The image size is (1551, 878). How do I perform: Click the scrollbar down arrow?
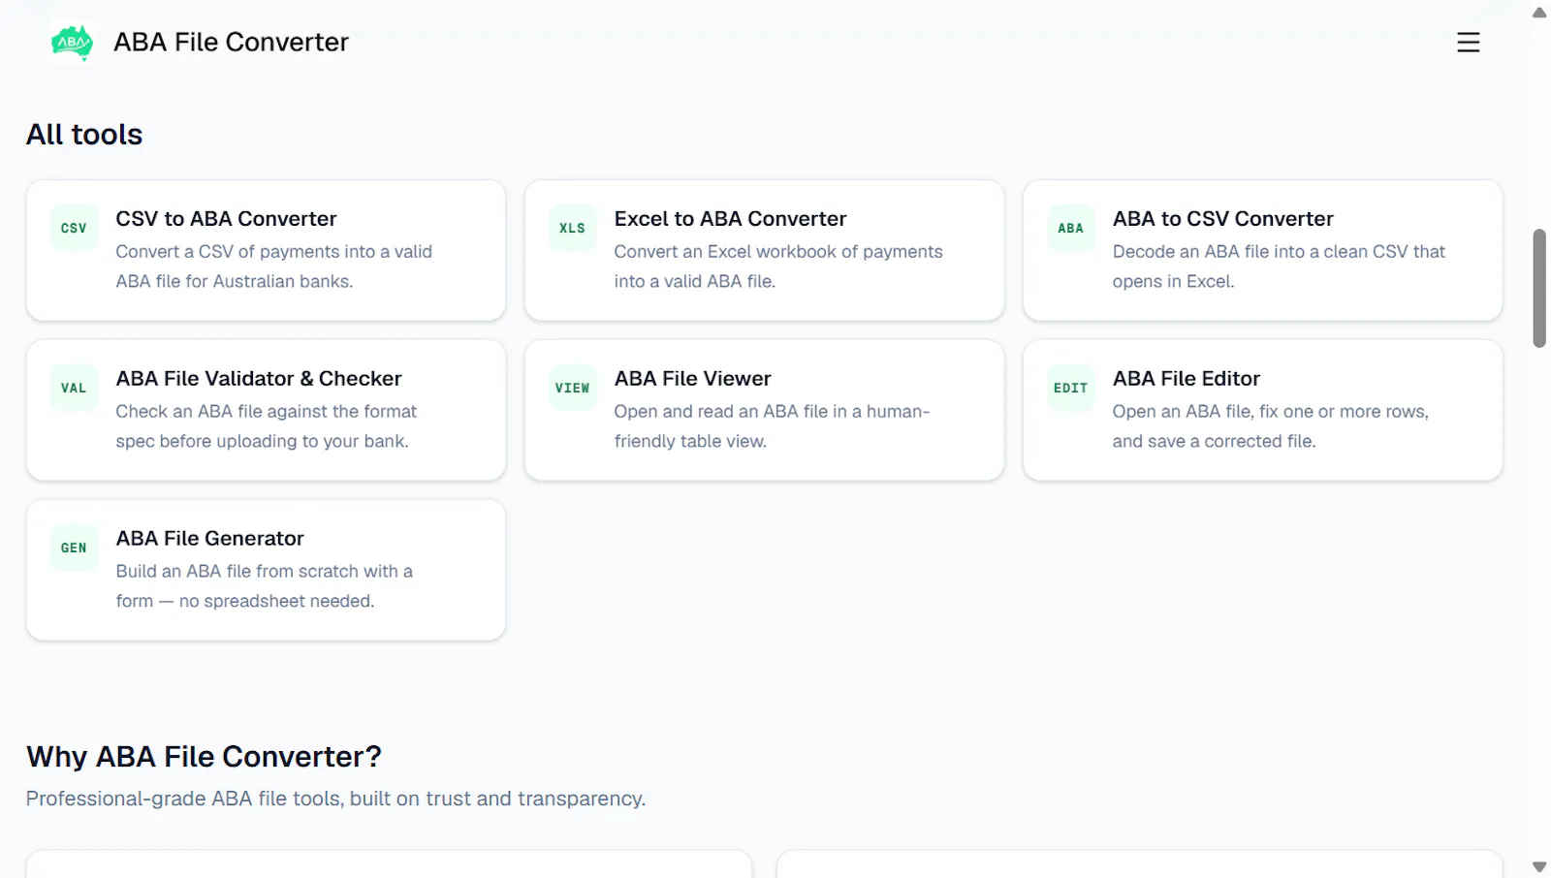pos(1539,866)
